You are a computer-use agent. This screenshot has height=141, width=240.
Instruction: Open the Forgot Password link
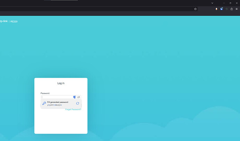pos(73,109)
